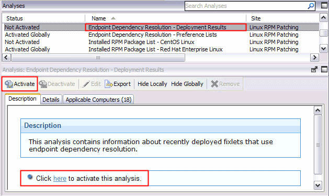This screenshot has width=329, height=196.
Task: Select Installed RPM Package List - Red Hat Enterprise Linux
Action: [155, 49]
